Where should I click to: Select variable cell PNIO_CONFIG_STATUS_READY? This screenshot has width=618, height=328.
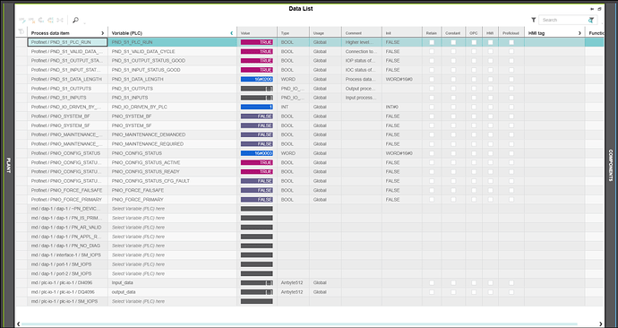point(172,171)
